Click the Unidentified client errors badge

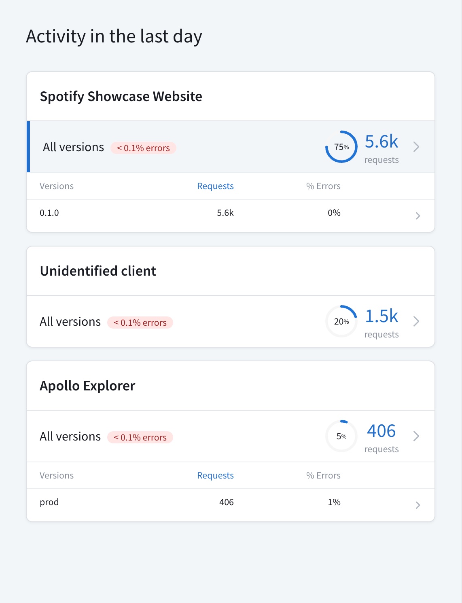pos(140,323)
